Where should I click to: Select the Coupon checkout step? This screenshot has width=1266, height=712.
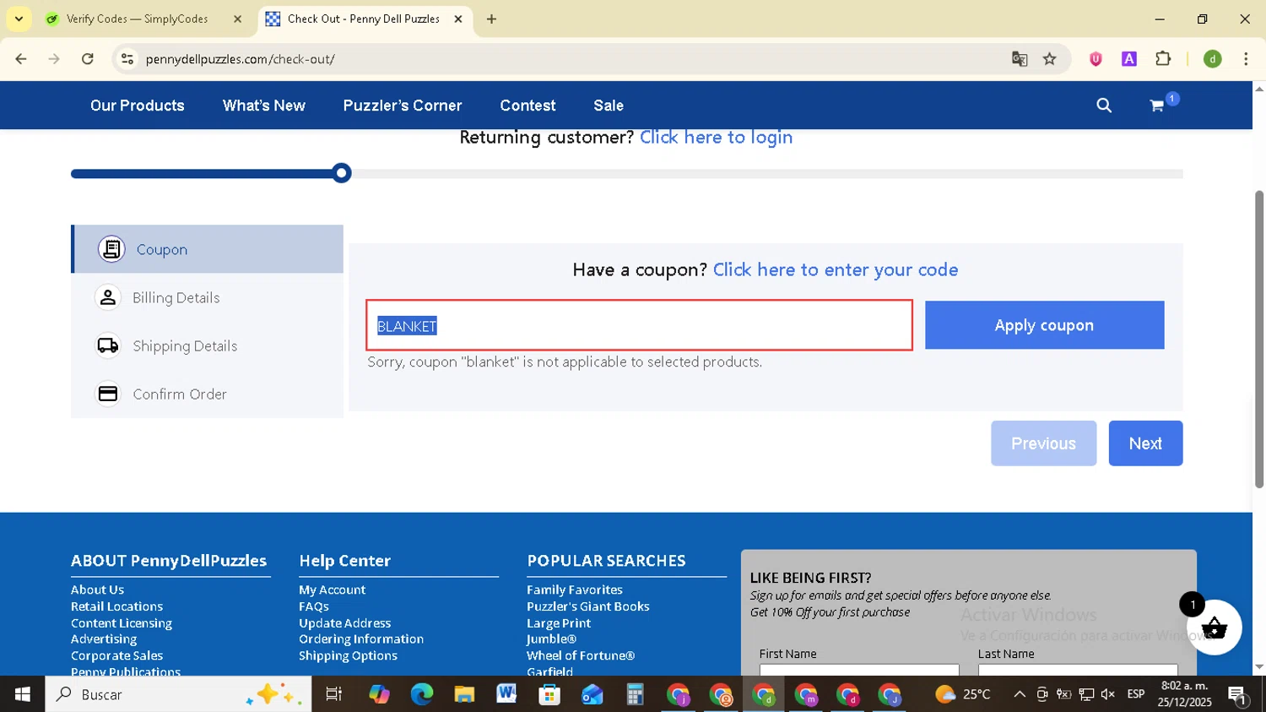click(x=208, y=249)
